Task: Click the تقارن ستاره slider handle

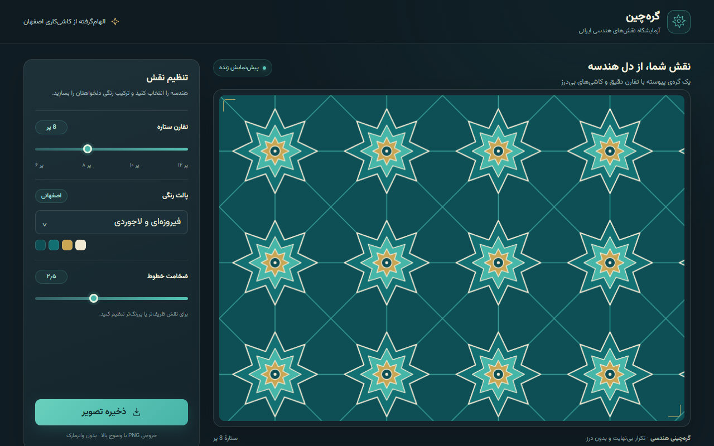Action: tap(87, 149)
